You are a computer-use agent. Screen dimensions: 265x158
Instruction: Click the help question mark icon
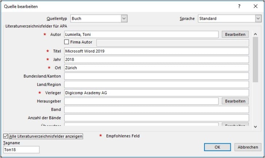[239, 6]
